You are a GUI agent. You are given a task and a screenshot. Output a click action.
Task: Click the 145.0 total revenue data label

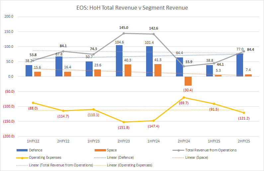(124, 28)
